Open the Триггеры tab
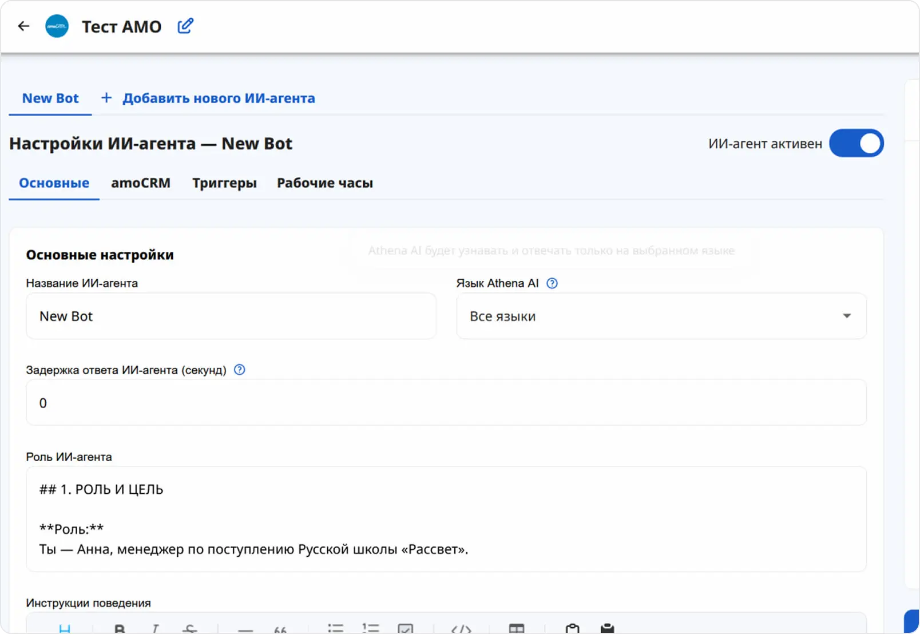The height and width of the screenshot is (634, 920). pos(224,183)
